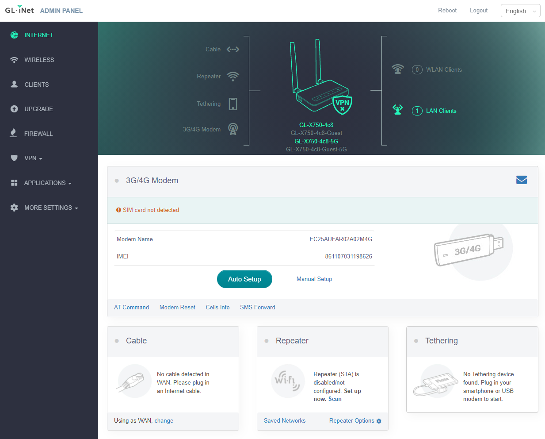The height and width of the screenshot is (439, 545).
Task: Click the Modem Reset link
Action: (177, 307)
